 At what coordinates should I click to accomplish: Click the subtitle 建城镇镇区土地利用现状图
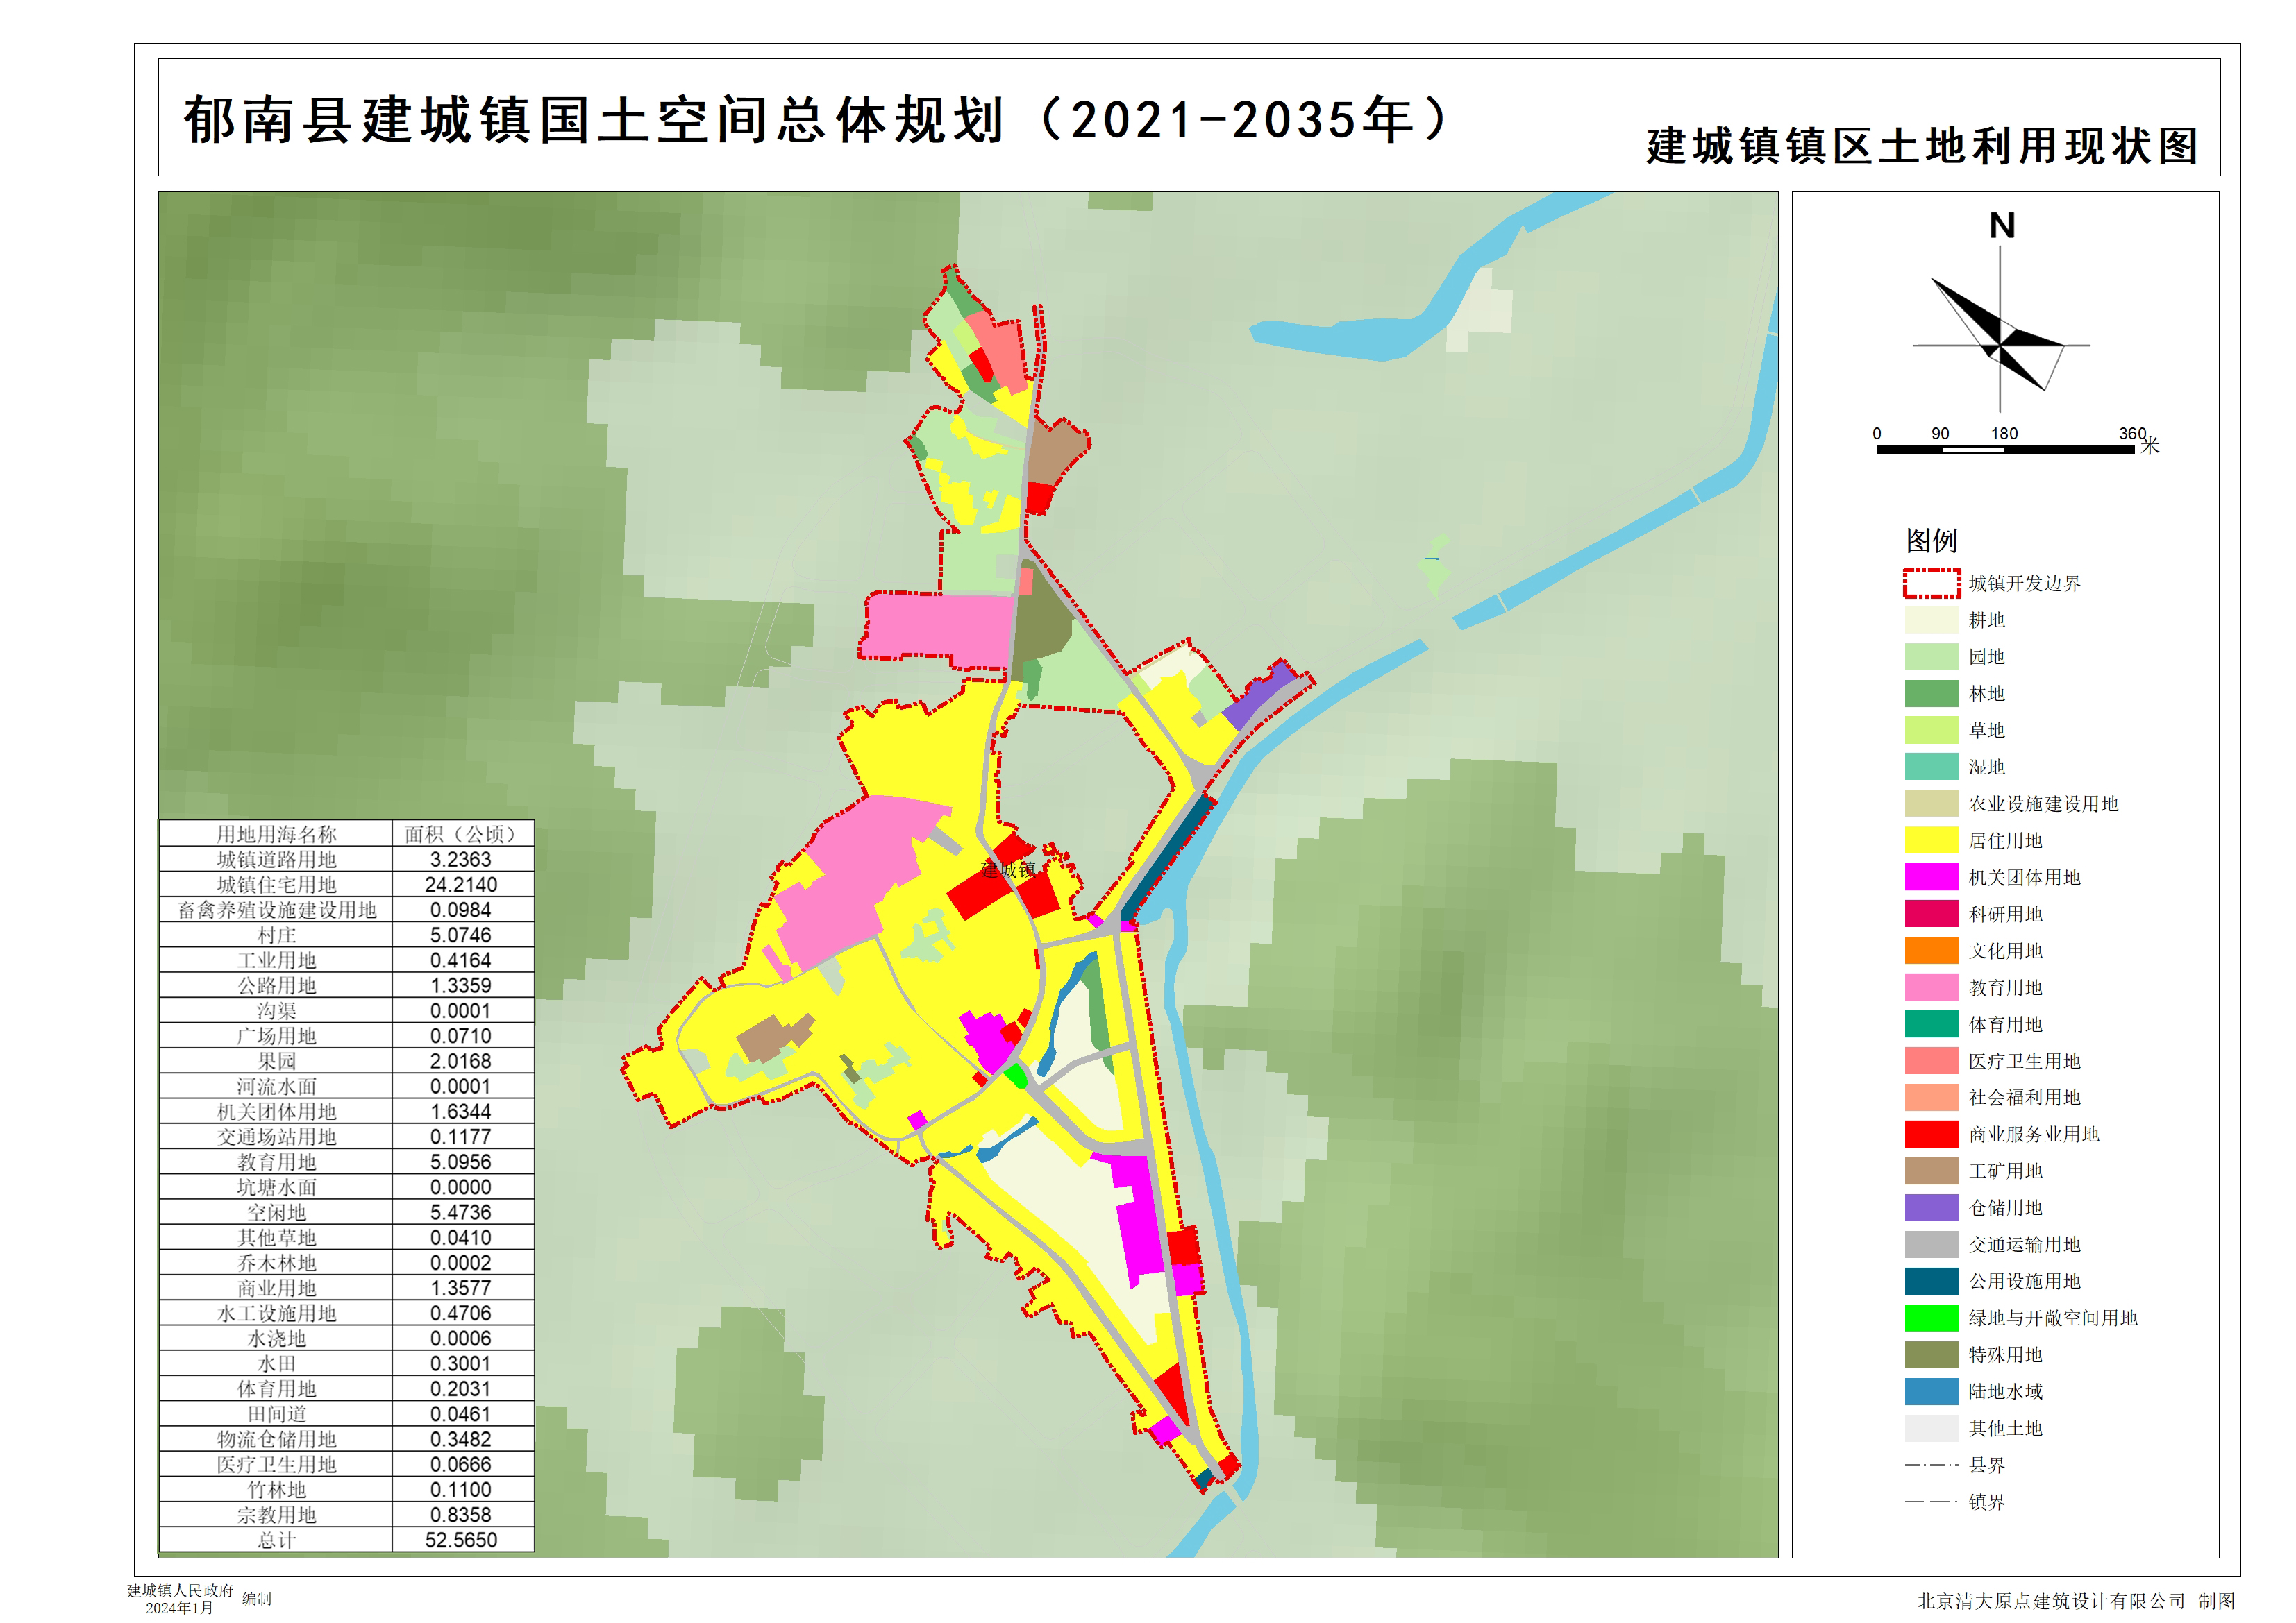pos(1922,147)
